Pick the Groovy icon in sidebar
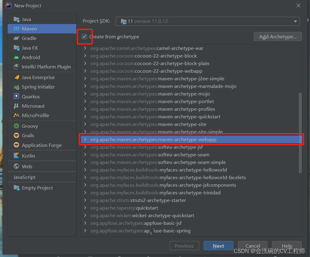The width and height of the screenshot is (310, 257). (x=16, y=126)
